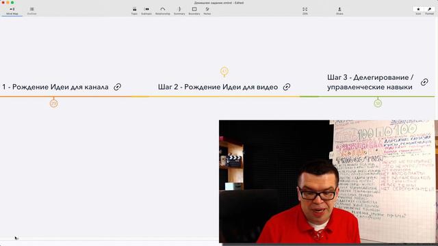
Task: Open link on 'Рождение Идеи для канала' topic
Action: tap(117, 87)
